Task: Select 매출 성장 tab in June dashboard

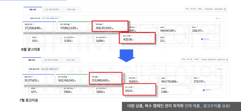Action: pos(33,10)
